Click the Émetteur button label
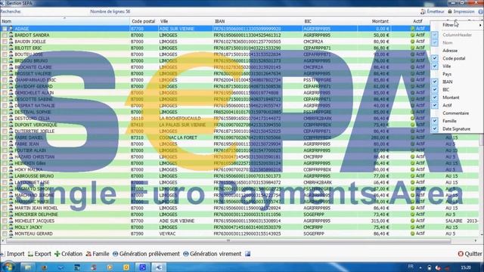This screenshot has height=272, width=484. pyautogui.click(x=436, y=11)
